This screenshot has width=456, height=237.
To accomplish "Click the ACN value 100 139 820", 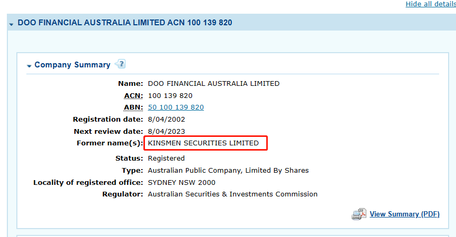I will tap(170, 95).
